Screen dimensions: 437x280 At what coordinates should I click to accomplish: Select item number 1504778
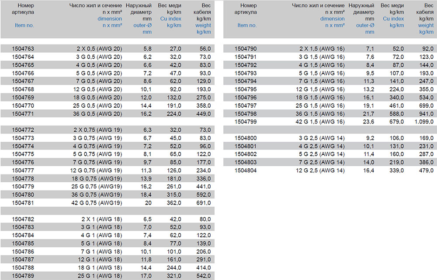pos(23,178)
